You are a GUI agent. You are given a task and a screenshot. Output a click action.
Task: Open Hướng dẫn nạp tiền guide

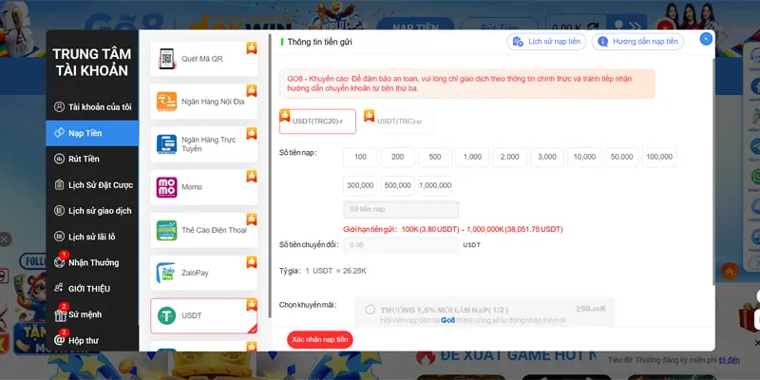tap(637, 42)
